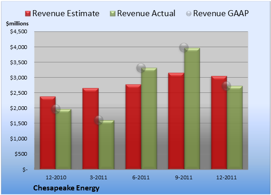Select the green actual bar for 12-2010

tap(64, 139)
